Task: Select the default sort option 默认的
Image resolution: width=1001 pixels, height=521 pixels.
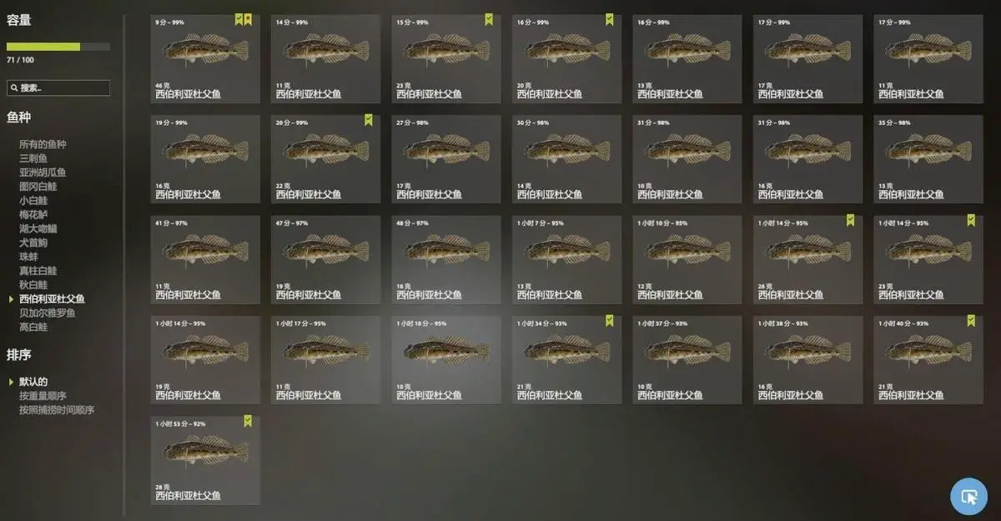Action: click(x=33, y=382)
